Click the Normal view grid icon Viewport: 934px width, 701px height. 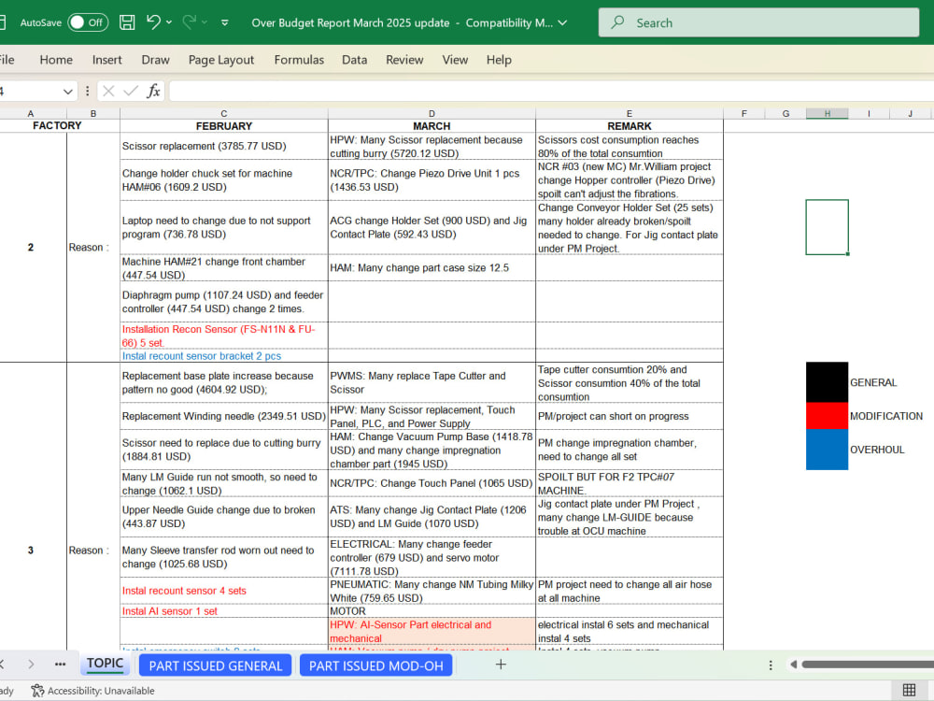[909, 691]
